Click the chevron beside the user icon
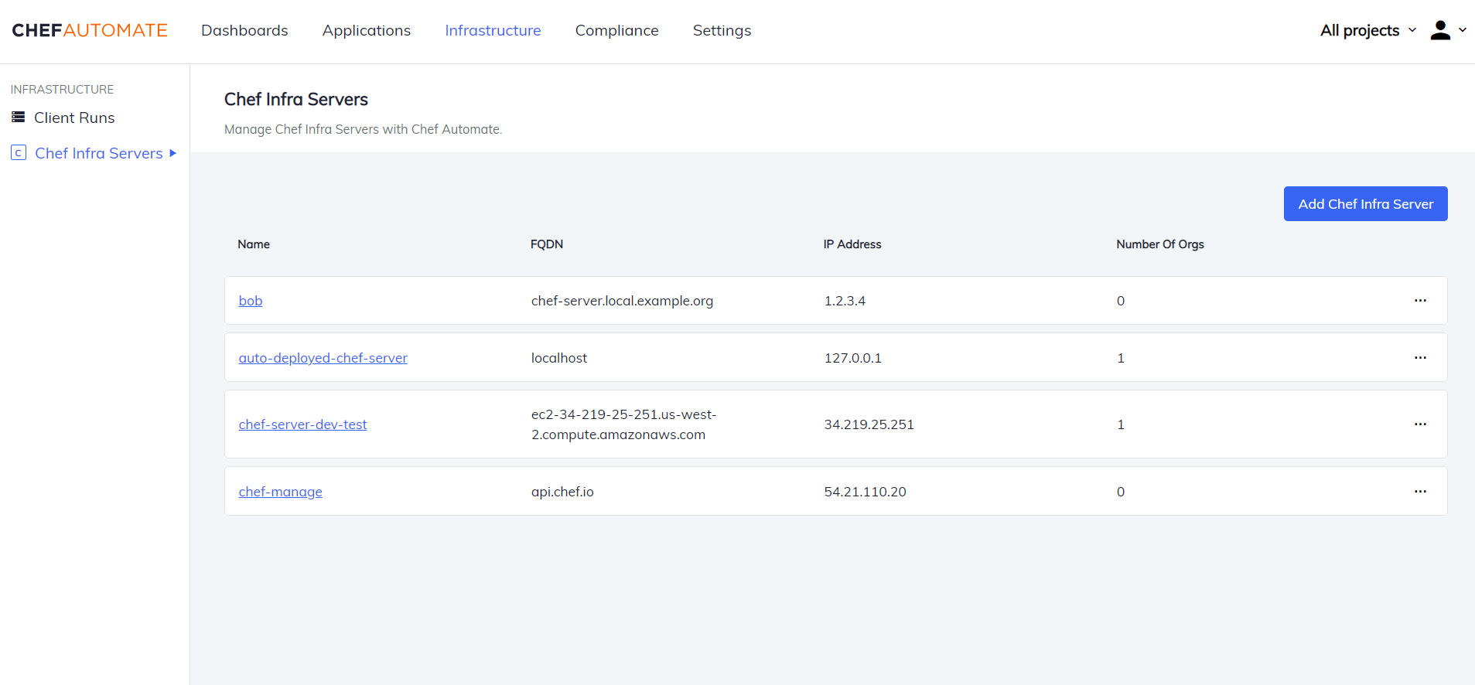The height and width of the screenshot is (685, 1475). [x=1463, y=30]
